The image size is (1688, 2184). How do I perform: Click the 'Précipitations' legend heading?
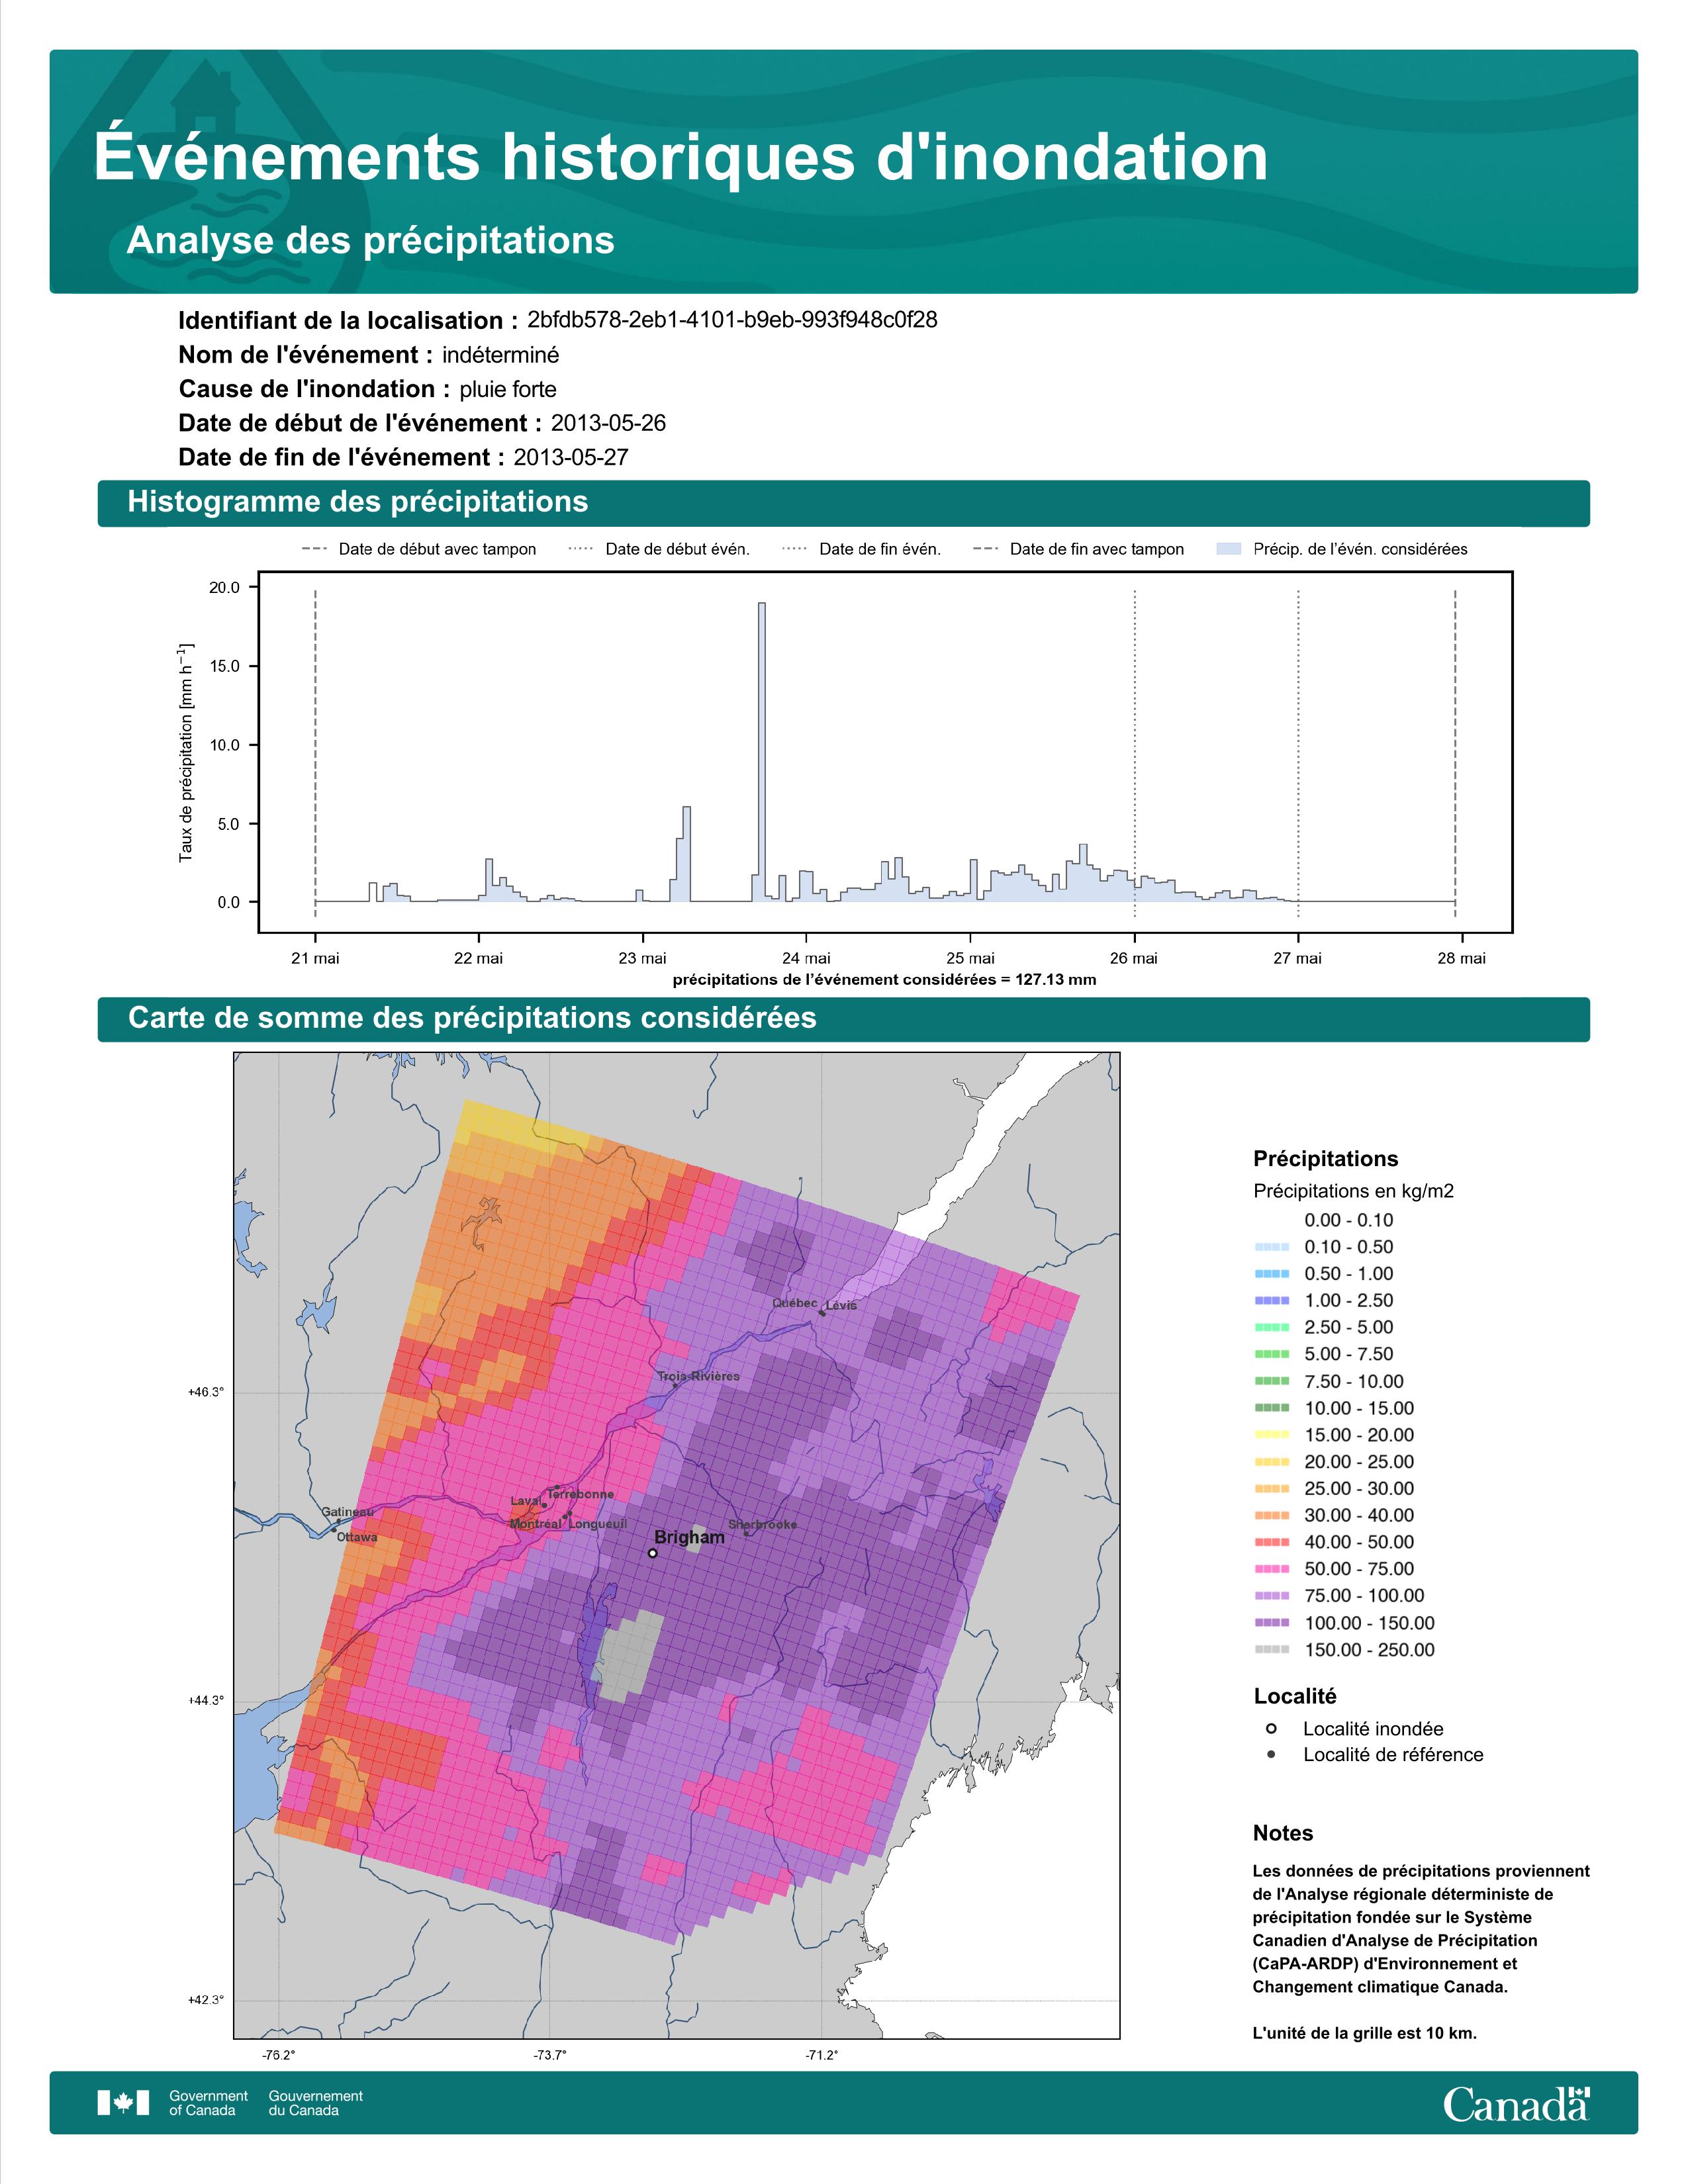(x=1325, y=1159)
